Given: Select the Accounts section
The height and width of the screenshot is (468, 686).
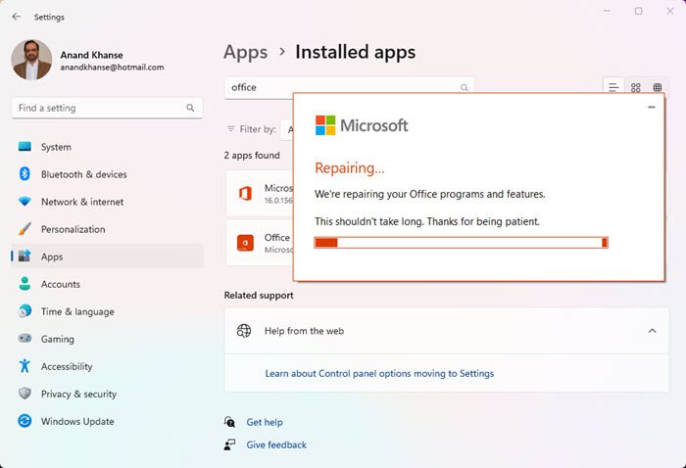Looking at the screenshot, I should tap(61, 284).
